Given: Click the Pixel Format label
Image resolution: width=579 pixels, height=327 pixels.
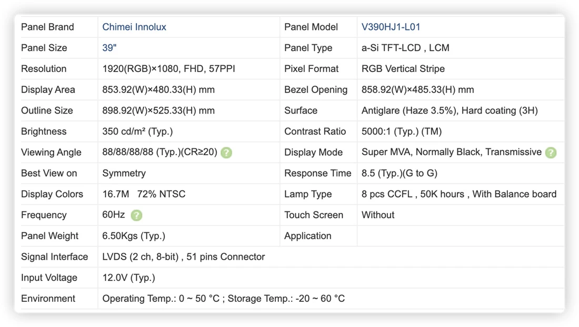Looking at the screenshot, I should (311, 69).
